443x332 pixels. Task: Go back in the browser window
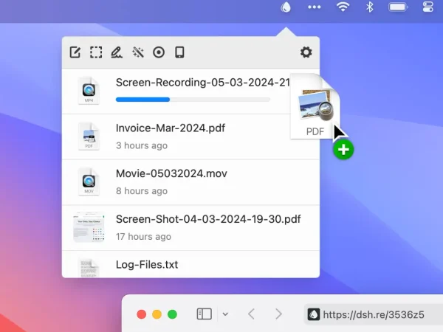[251, 314]
